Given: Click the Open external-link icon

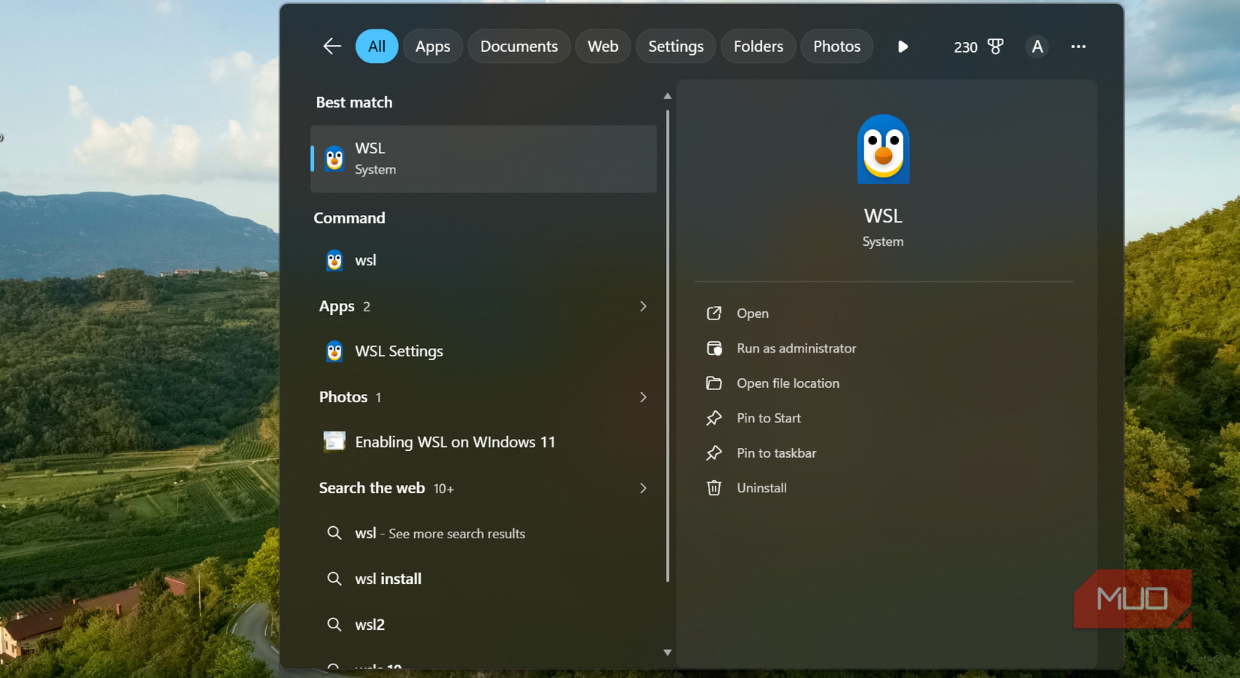Looking at the screenshot, I should (714, 313).
